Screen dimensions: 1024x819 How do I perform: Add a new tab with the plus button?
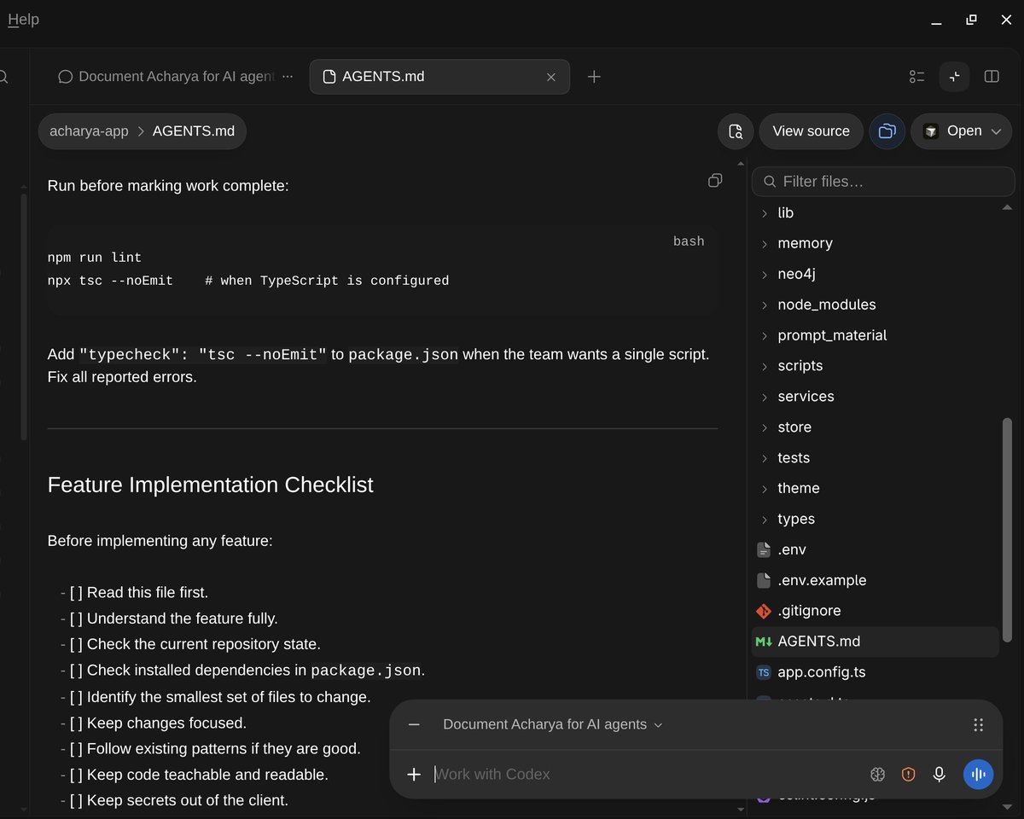pyautogui.click(x=595, y=77)
